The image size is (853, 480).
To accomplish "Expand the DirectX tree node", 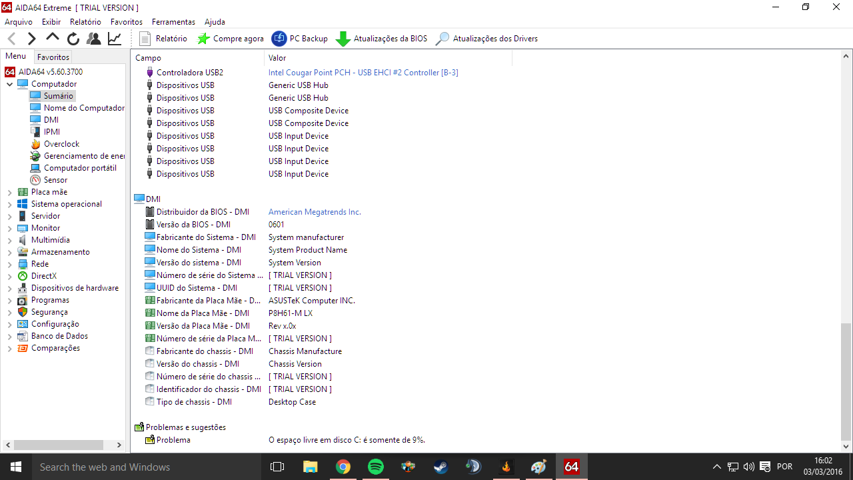I will click(10, 276).
